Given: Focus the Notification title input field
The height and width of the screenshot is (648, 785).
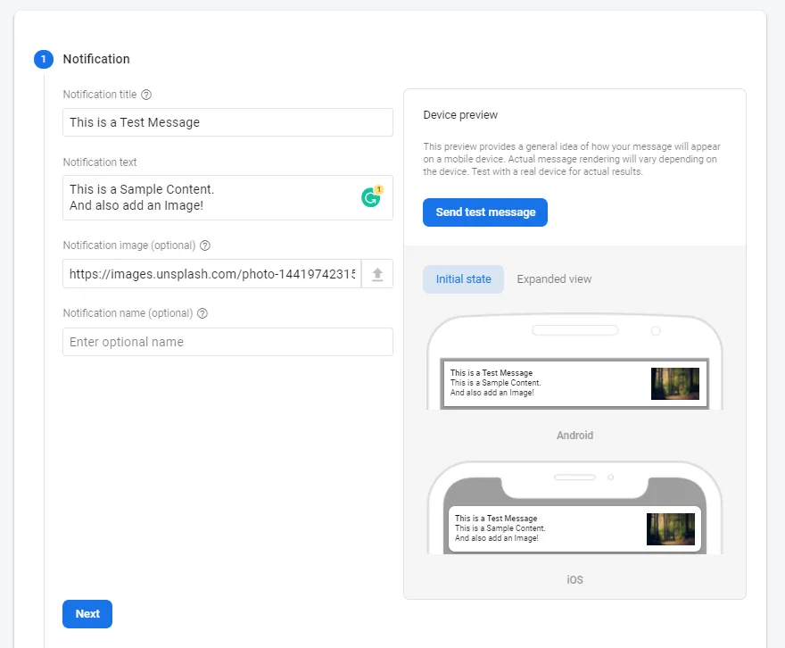Looking at the screenshot, I should click(x=227, y=121).
